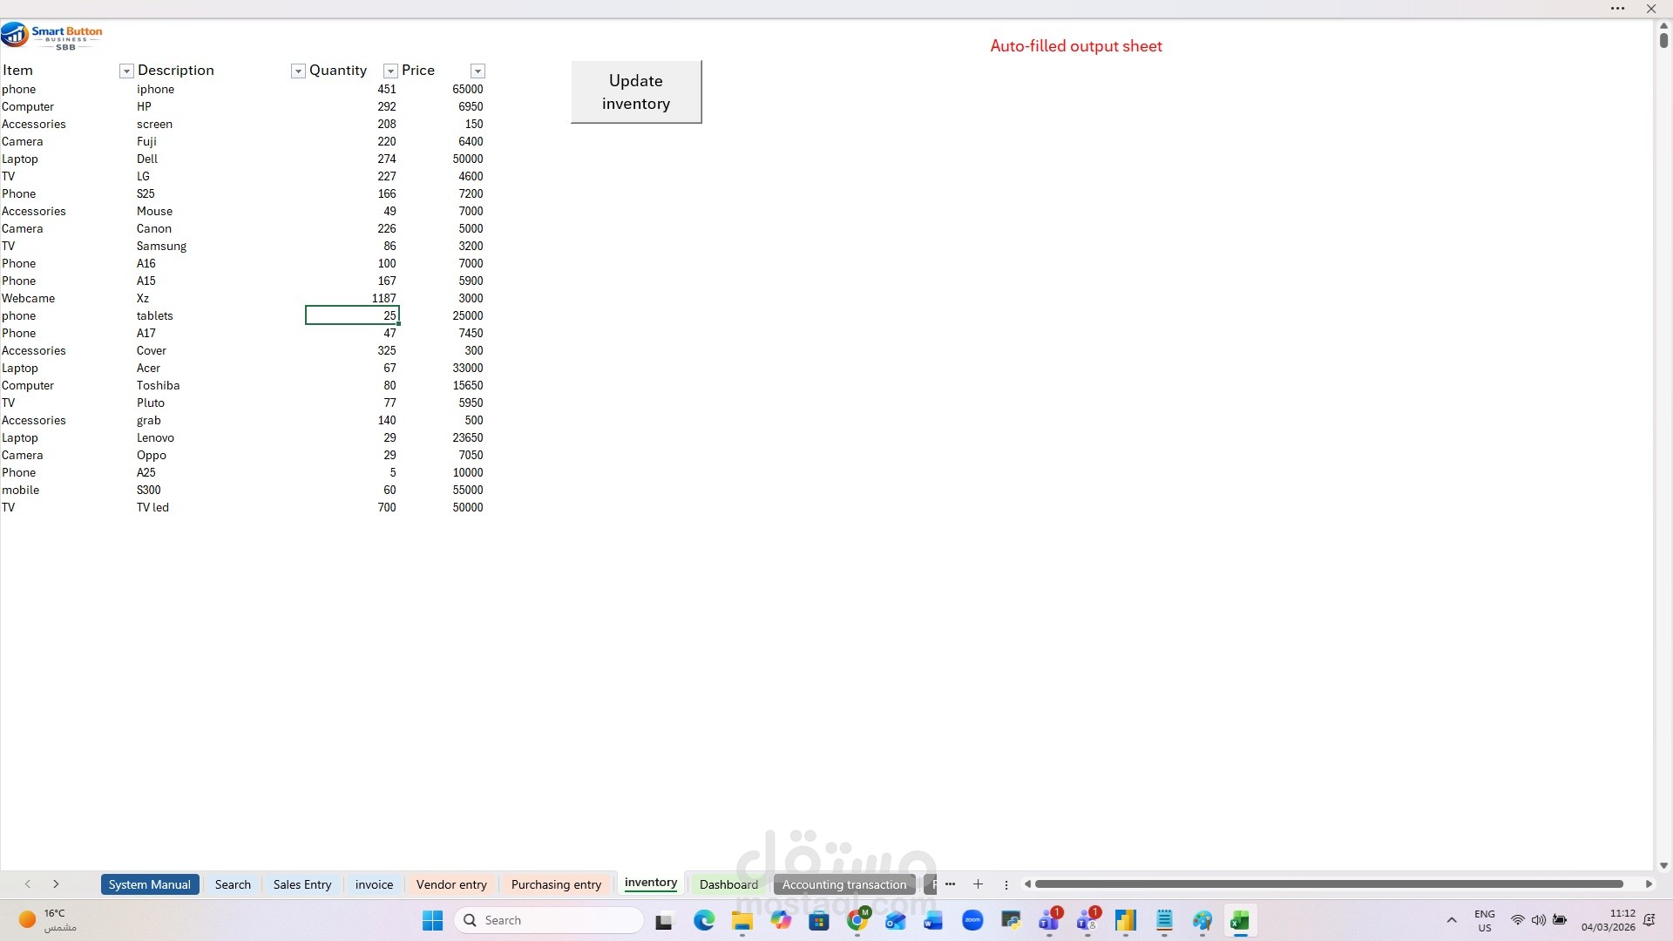Add a new sheet with plus icon
Image resolution: width=1673 pixels, height=941 pixels.
(x=978, y=884)
